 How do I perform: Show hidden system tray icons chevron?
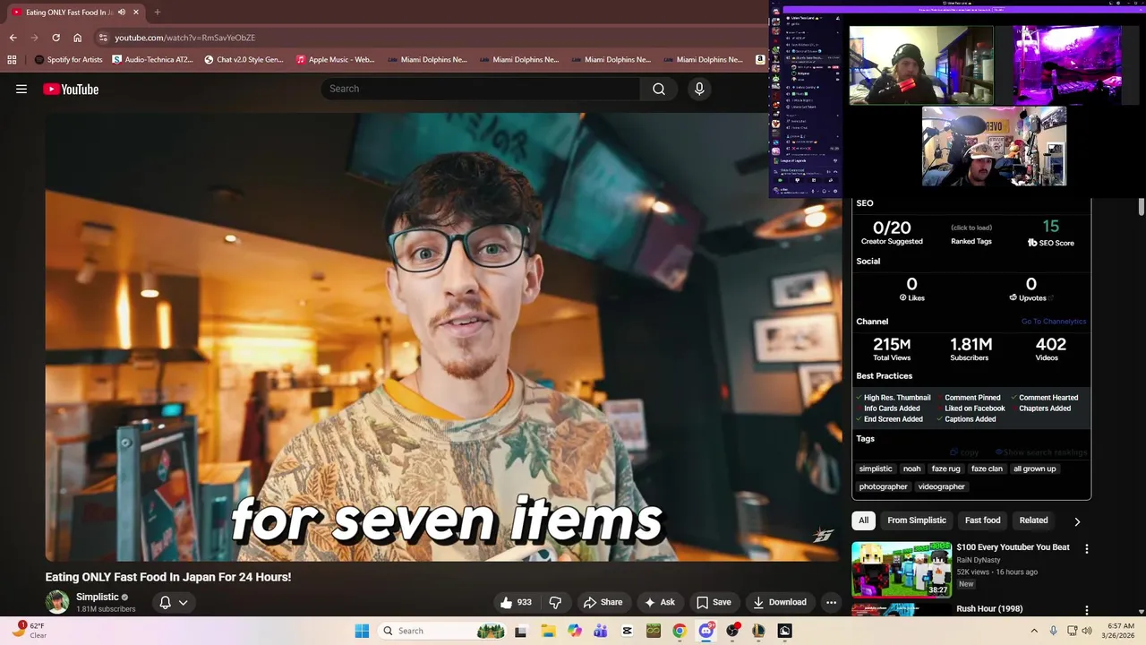[1034, 631]
